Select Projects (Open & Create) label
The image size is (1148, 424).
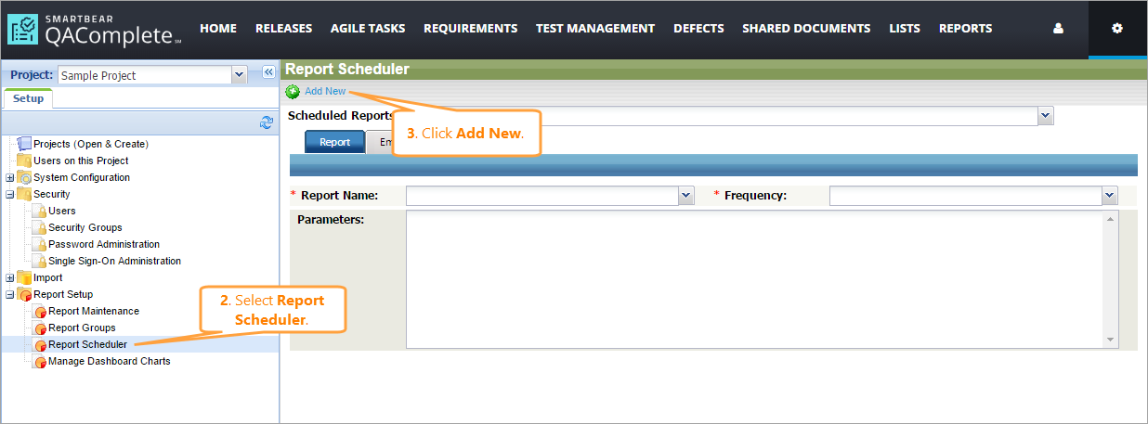click(x=91, y=144)
